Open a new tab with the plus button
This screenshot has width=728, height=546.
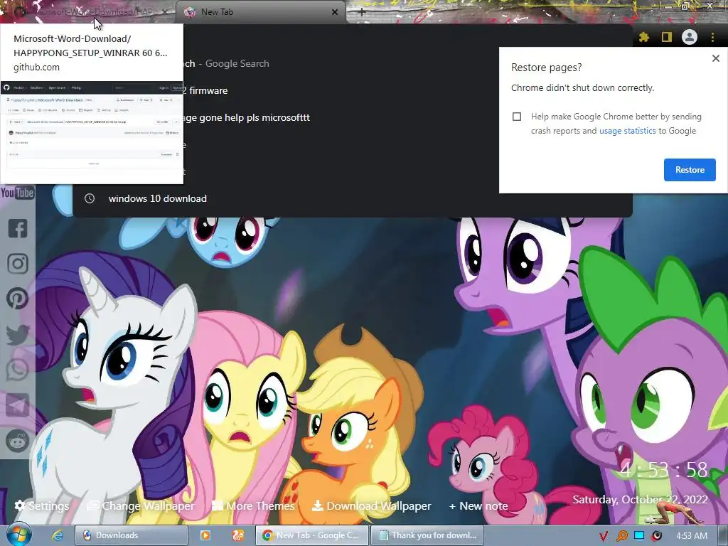[362, 13]
